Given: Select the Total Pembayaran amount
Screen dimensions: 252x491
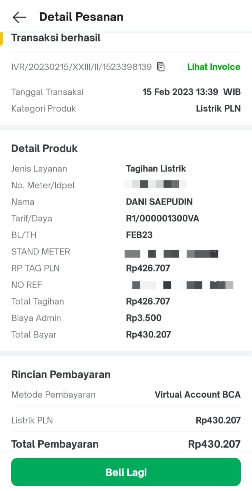Looking at the screenshot, I should 214,444.
